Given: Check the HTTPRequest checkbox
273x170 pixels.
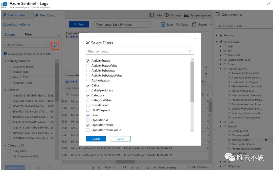Looking at the screenshot, I should click(x=88, y=110).
